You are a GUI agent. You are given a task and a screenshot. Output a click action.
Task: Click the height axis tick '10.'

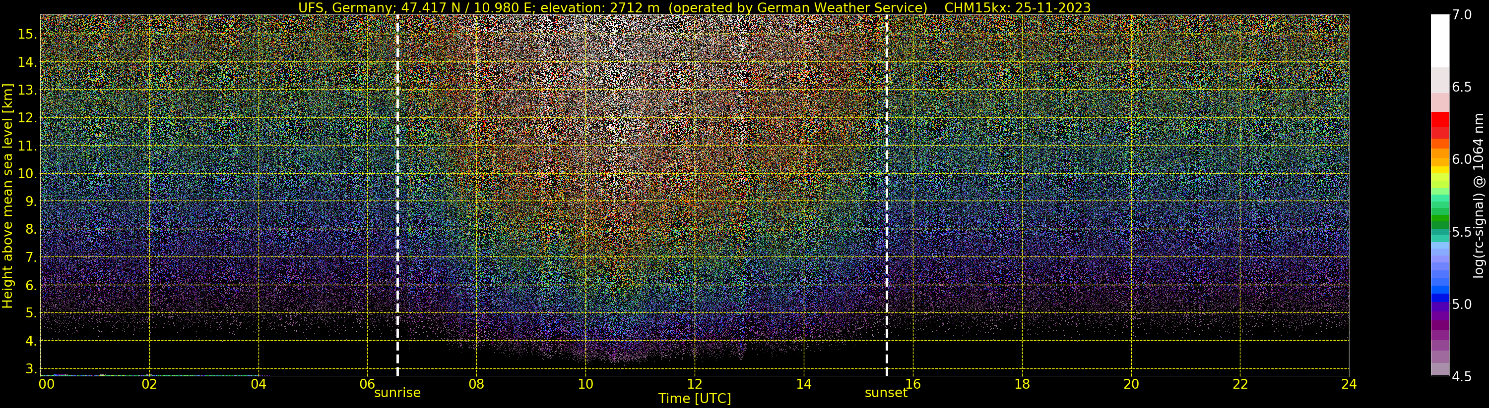click(27, 174)
